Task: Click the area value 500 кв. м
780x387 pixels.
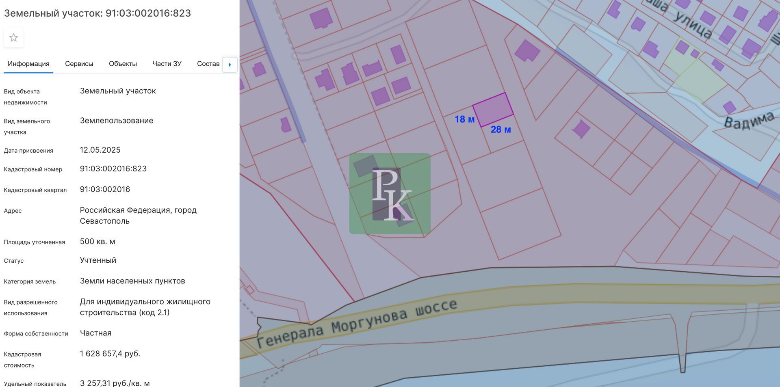Action: pyautogui.click(x=97, y=242)
